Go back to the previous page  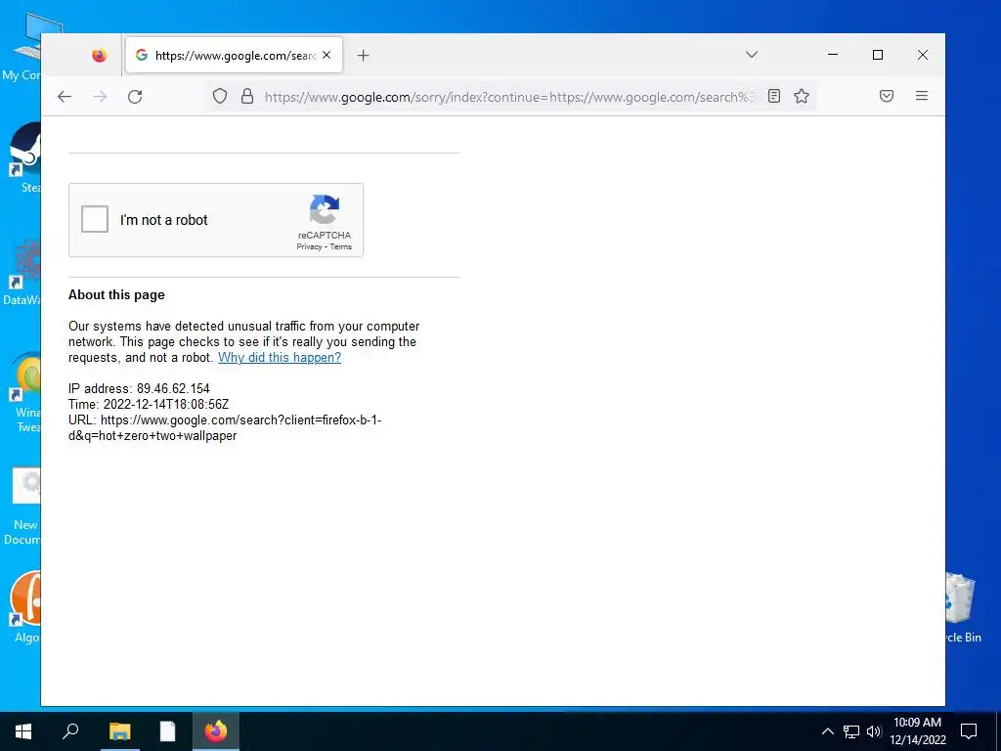point(65,97)
